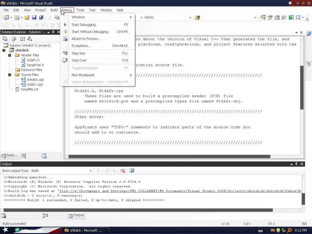Open the Show output from Build dropdown
Viewport: 312px width, 234px height.
click(90, 171)
